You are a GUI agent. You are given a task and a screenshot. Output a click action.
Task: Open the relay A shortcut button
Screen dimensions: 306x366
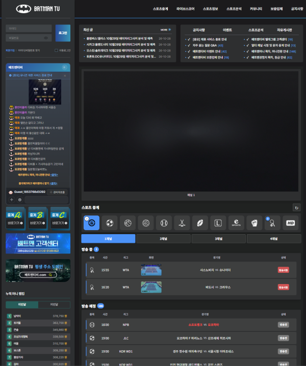click(x=15, y=218)
